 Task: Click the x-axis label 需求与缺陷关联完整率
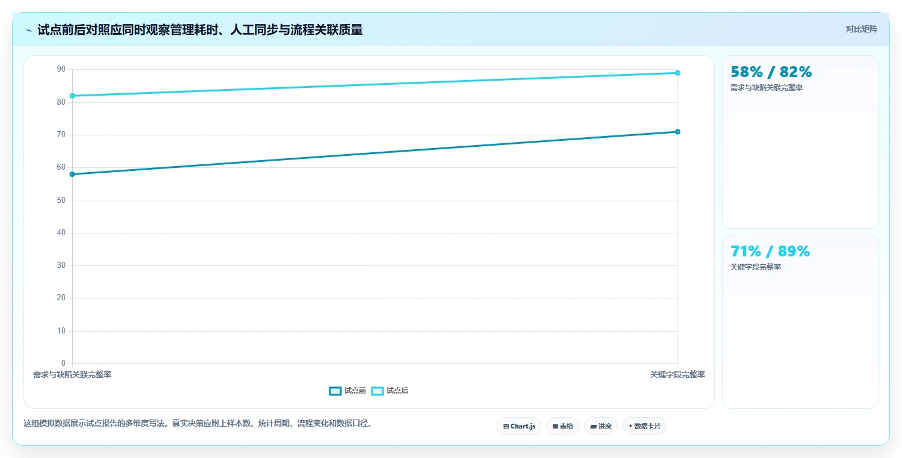point(72,374)
